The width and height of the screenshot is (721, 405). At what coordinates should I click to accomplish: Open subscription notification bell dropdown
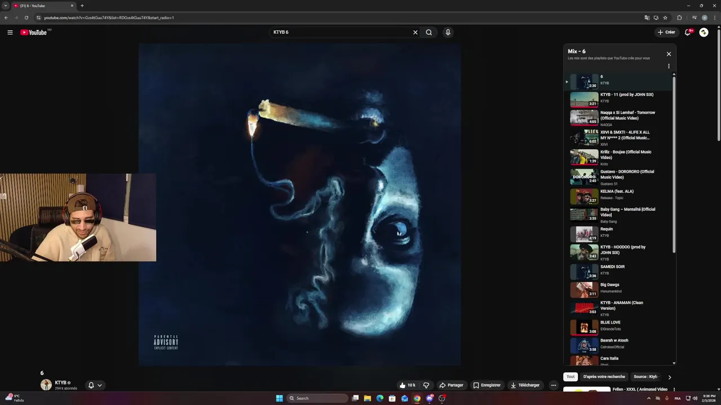[95, 385]
